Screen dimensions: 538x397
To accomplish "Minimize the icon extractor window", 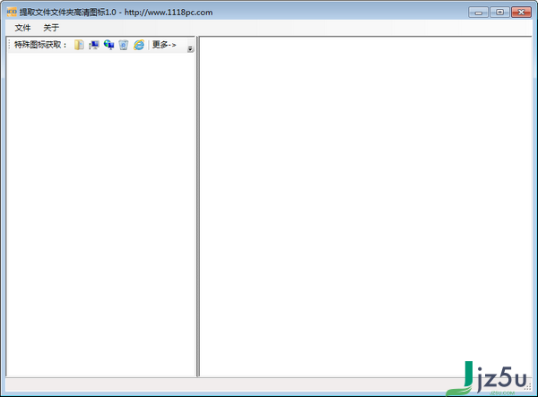I will pyautogui.click(x=478, y=13).
